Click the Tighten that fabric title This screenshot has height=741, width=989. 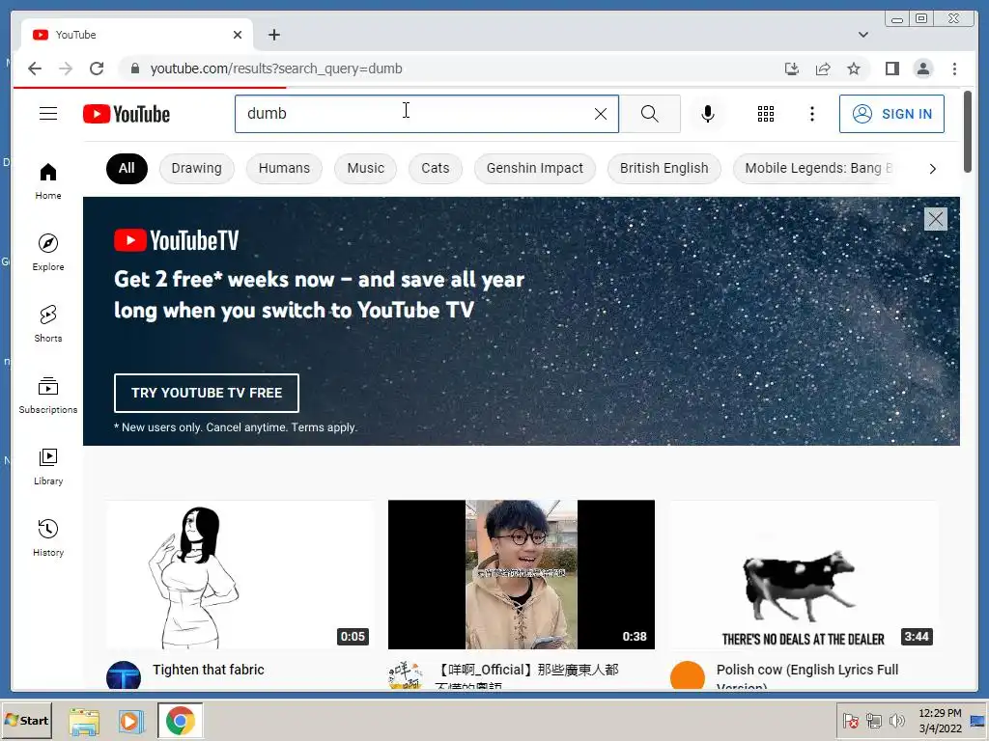coord(209,670)
